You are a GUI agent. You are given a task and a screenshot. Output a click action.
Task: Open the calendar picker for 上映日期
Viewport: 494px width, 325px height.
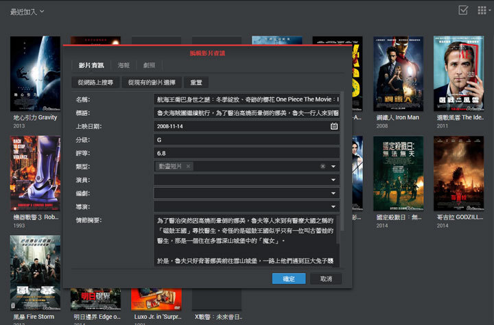[334, 126]
